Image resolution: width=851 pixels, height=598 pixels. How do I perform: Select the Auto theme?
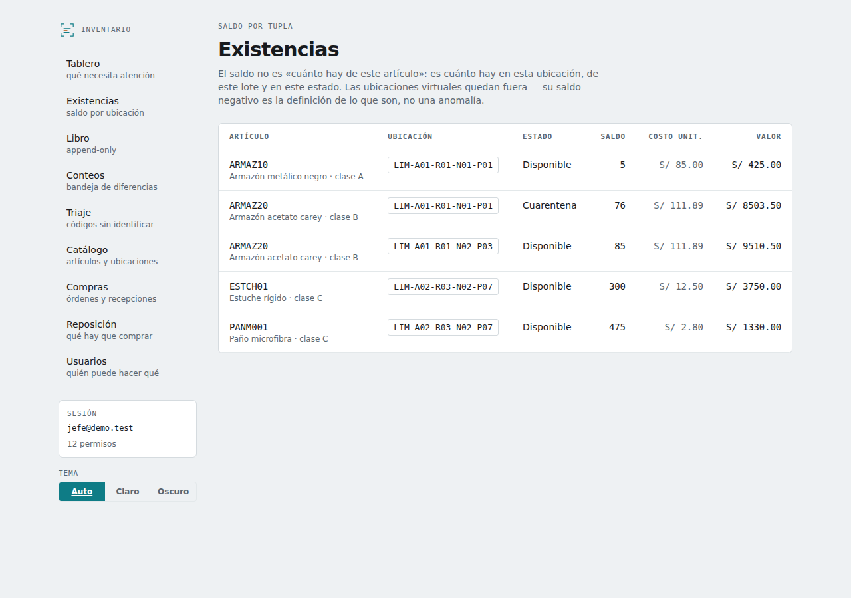pos(82,492)
